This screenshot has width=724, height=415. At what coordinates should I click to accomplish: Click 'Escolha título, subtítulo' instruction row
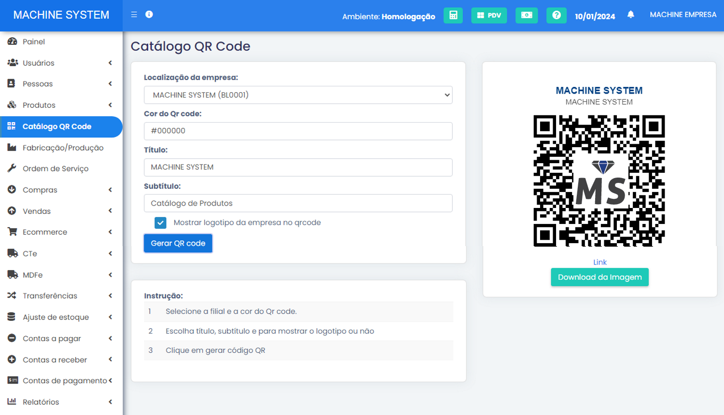tap(298, 331)
